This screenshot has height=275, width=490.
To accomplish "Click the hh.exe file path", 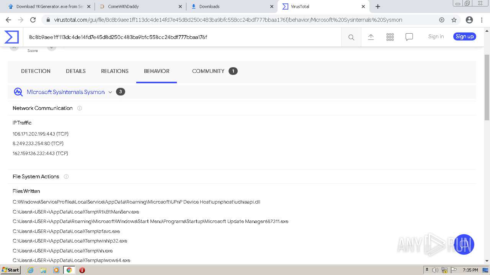I will pyautogui.click(x=63, y=251).
